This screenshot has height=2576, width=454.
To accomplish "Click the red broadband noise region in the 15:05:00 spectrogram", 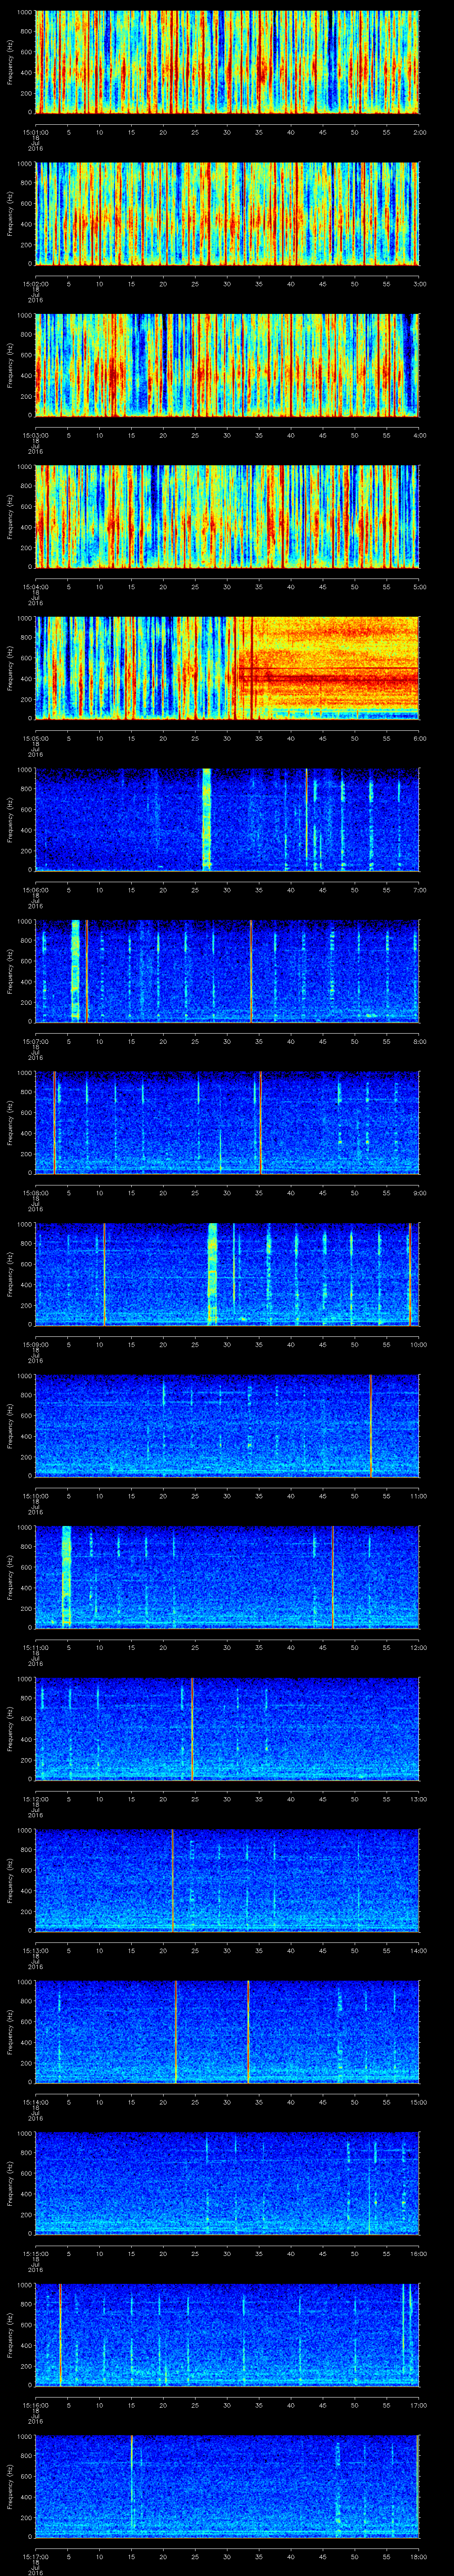I will point(327,667).
